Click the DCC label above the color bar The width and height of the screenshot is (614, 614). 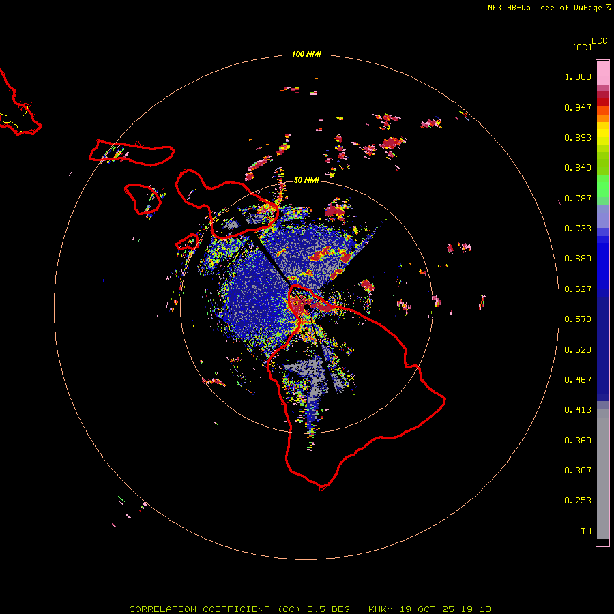(599, 41)
